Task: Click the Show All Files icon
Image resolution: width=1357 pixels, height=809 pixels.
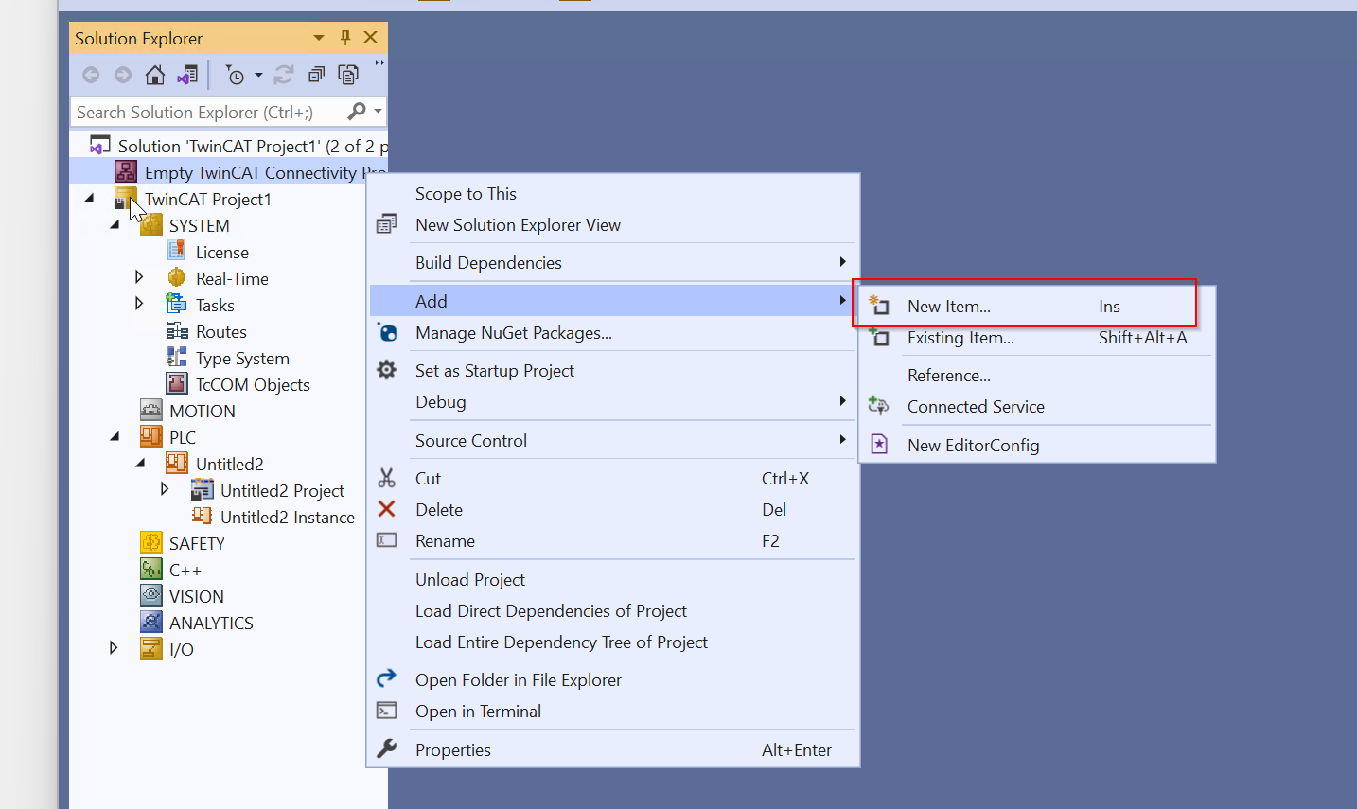Action: pos(348,75)
